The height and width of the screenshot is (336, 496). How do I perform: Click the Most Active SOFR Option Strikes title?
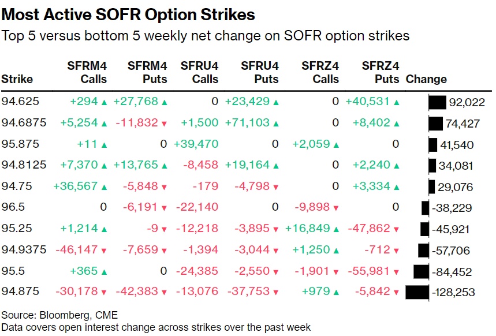129,14
